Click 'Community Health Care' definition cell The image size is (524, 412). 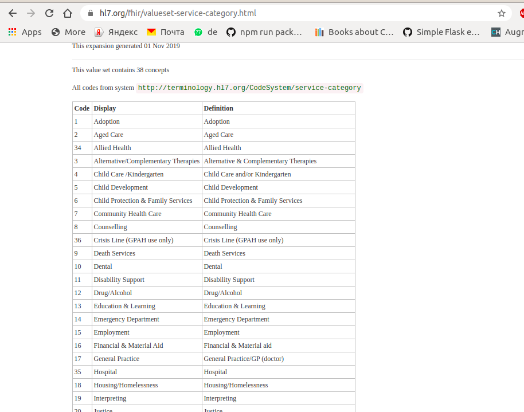click(279, 214)
